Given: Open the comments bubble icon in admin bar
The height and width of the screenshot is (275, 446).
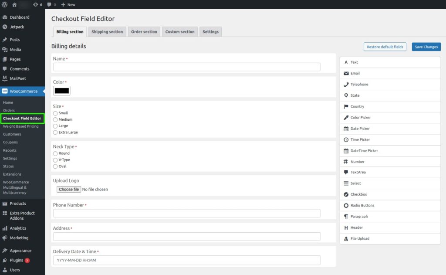Looking at the screenshot, I should click(x=49, y=4).
